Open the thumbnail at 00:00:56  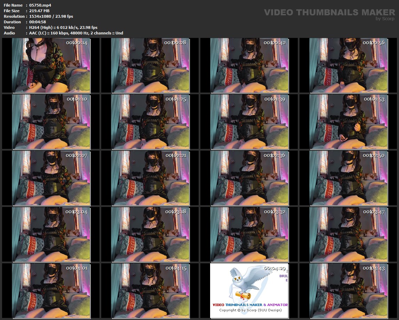pos(349,65)
